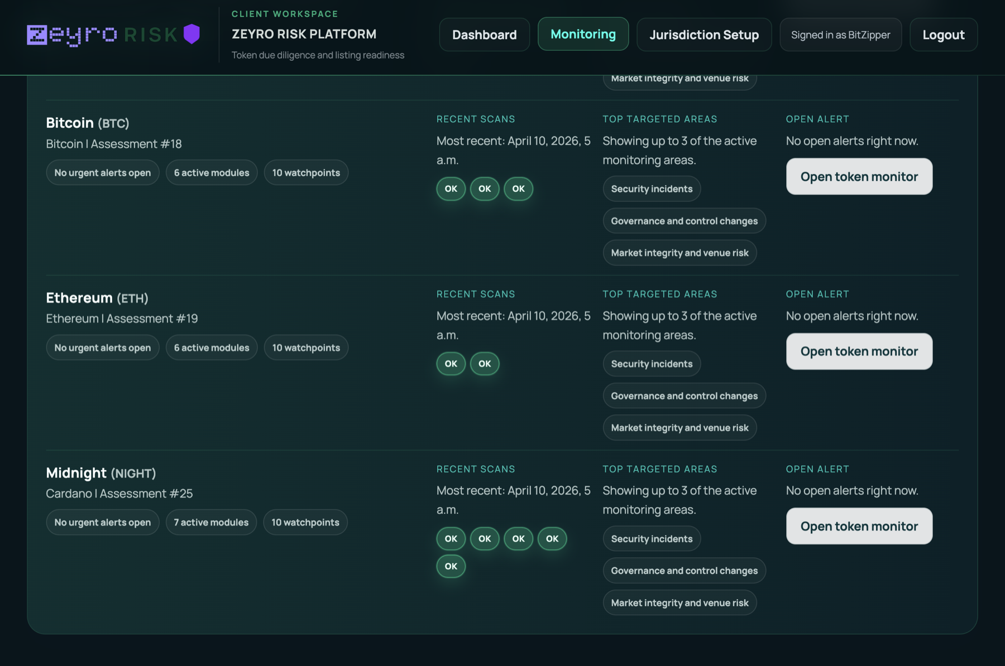Expand Midnight's 7 active modules chip
The height and width of the screenshot is (666, 1005).
pyautogui.click(x=211, y=522)
